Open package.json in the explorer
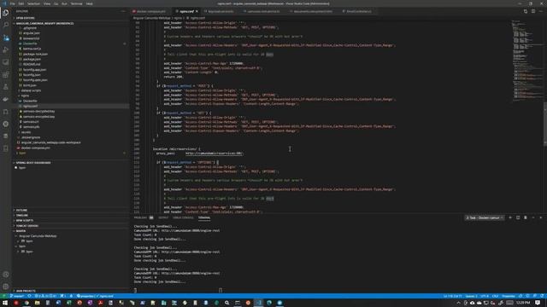 [x=32, y=59]
